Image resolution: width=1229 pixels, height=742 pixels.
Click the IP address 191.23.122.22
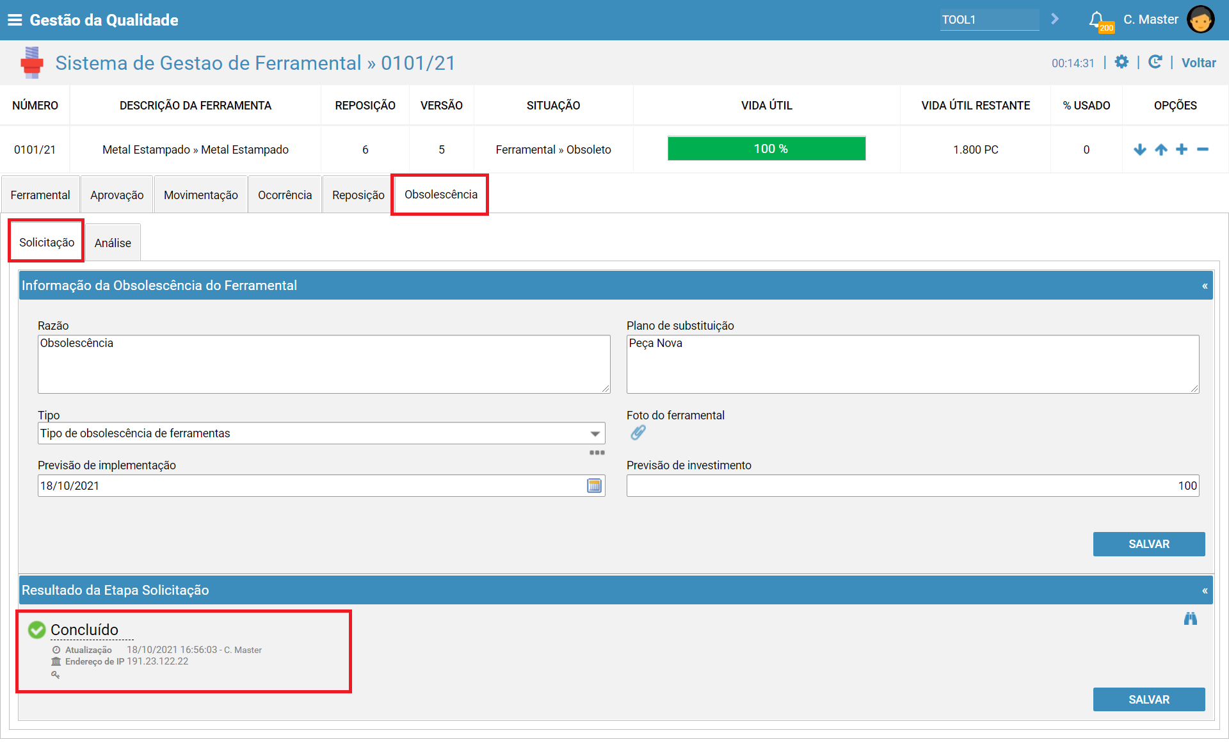coord(157,661)
